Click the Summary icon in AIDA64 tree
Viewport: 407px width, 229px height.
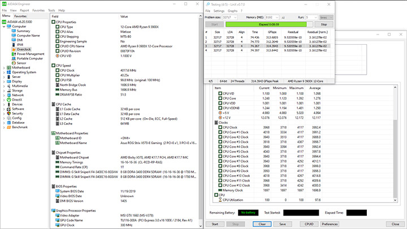click(x=14, y=31)
